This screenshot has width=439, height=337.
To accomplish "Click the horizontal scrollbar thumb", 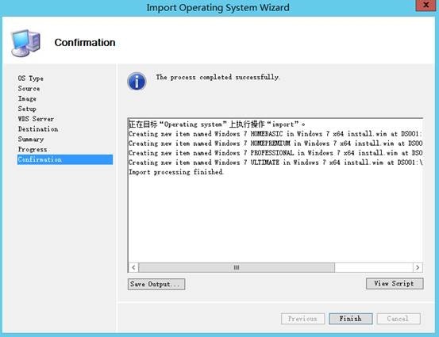I will point(237,267).
